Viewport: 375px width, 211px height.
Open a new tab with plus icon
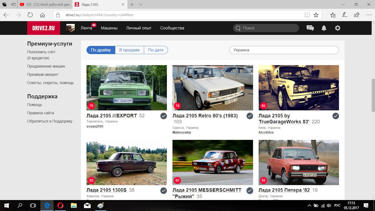click(x=132, y=4)
